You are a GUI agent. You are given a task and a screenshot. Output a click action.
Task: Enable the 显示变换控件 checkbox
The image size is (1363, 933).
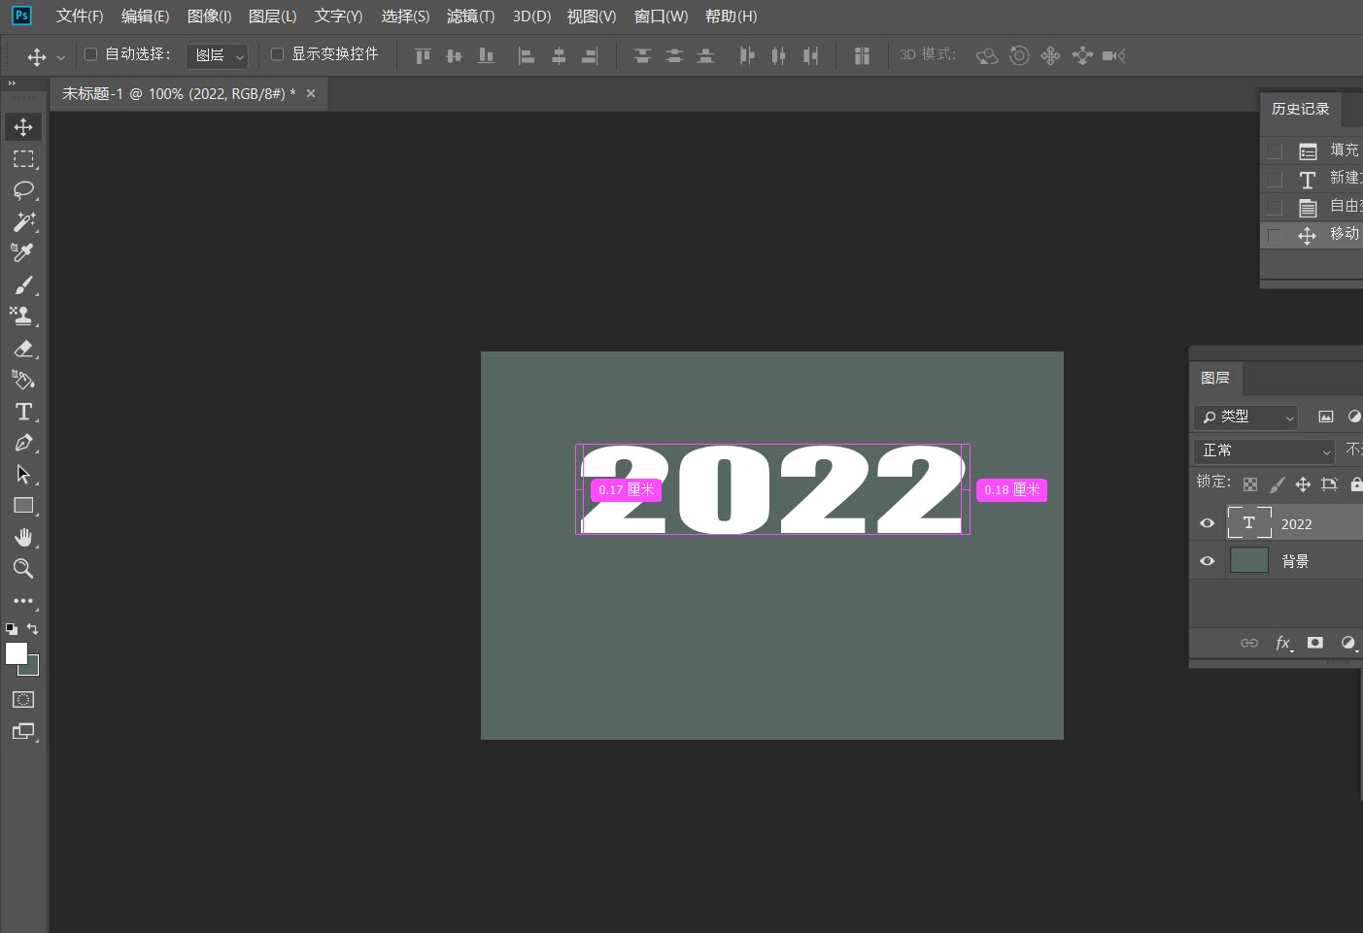pyautogui.click(x=277, y=54)
